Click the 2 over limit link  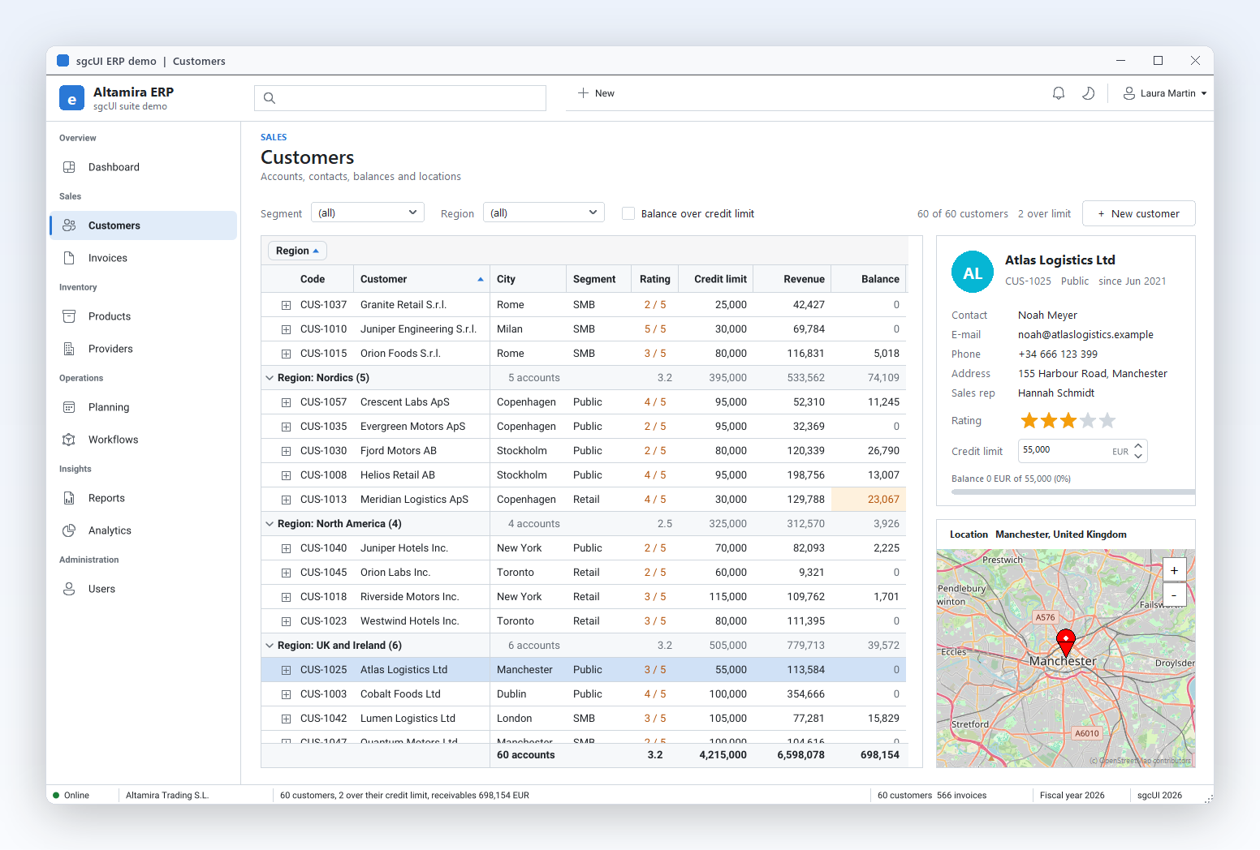coord(1044,214)
